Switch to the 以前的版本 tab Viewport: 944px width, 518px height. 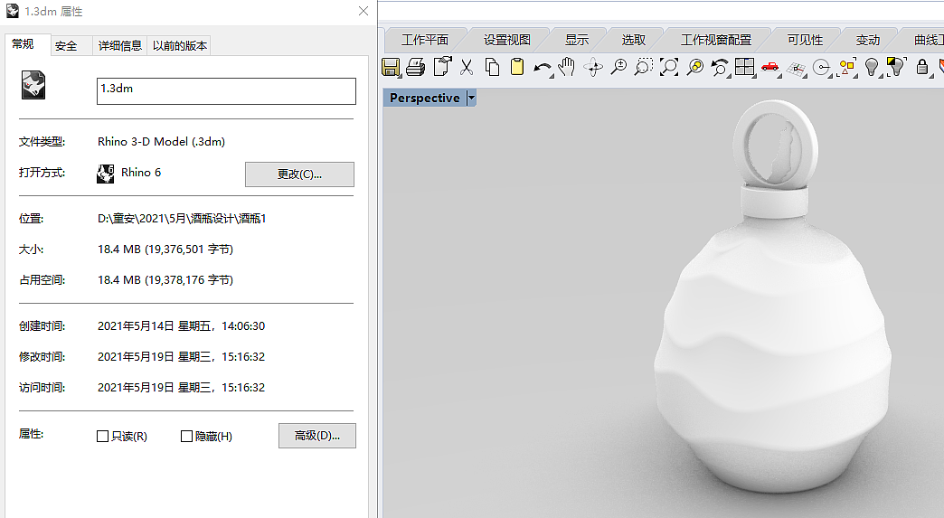(x=179, y=46)
